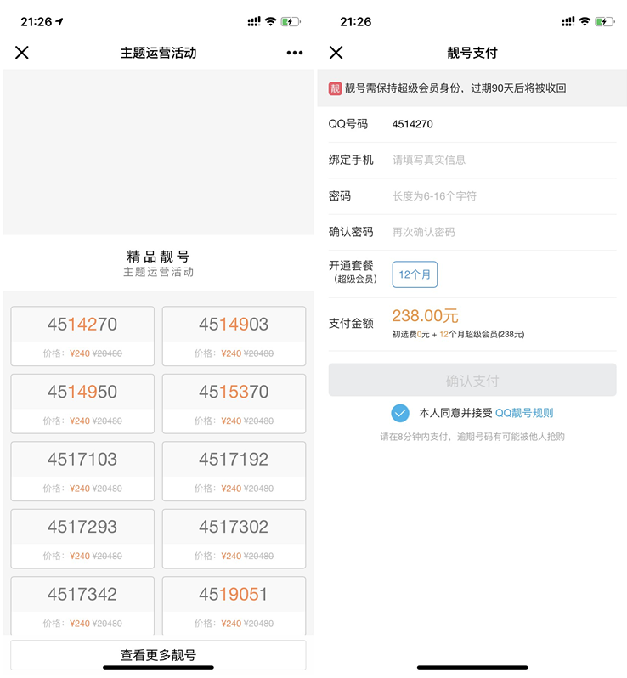Image resolution: width=627 pixels, height=678 pixels.
Task: Tap the location arrow beside the left 21:26 clock
Action: click(x=59, y=21)
